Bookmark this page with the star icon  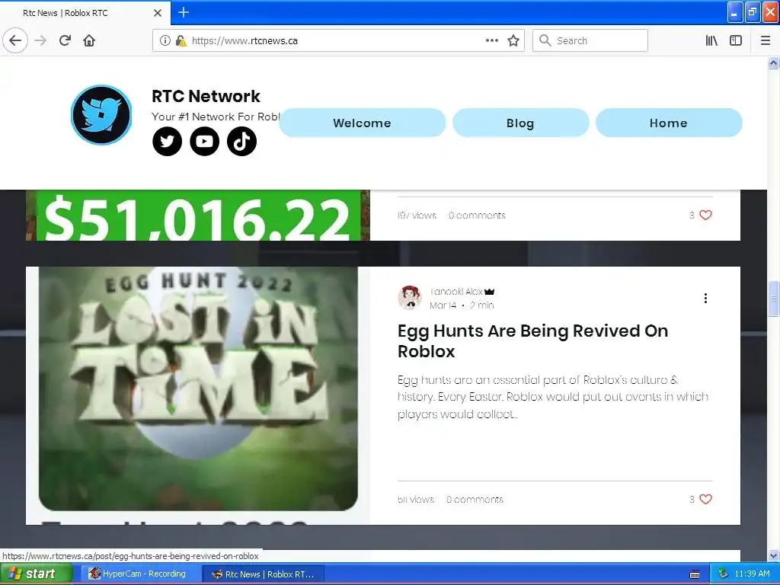pos(513,41)
